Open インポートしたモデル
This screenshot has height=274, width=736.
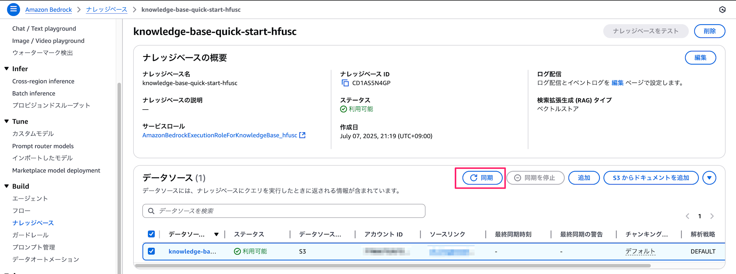pos(43,158)
